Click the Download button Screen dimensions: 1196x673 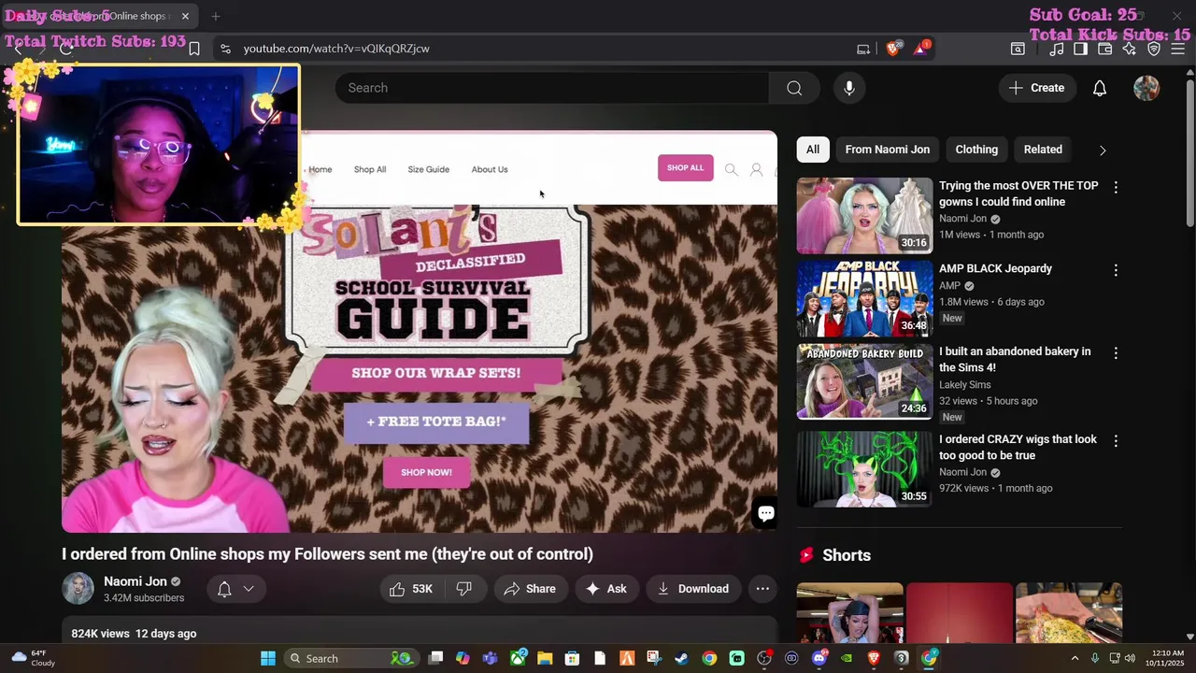[693, 589]
